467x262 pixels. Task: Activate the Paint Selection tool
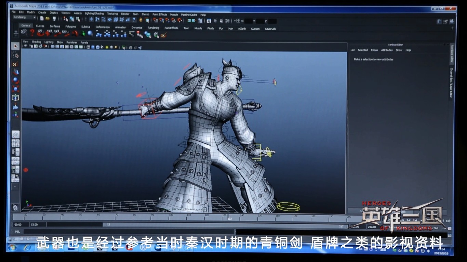(15, 64)
